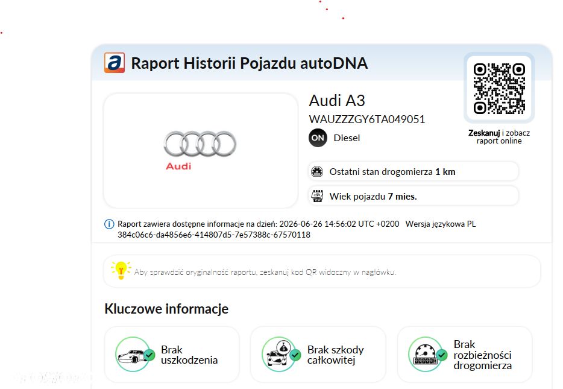The height and width of the screenshot is (389, 563).
Task: Click the Zeskanuj i zobacz raport online label
Action: pyautogui.click(x=499, y=137)
